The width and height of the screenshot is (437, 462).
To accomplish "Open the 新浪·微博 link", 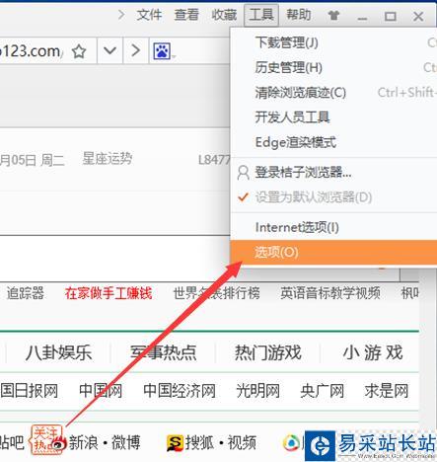I will pos(105,442).
